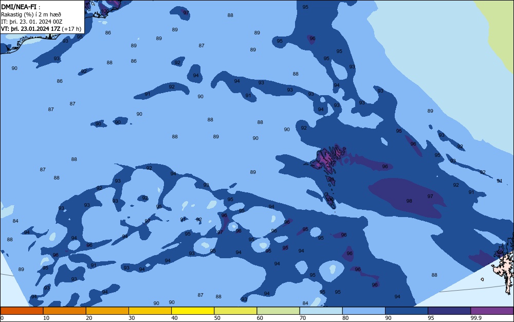Viewport: 514px width, 322px height.
Task: Click the legend tick label "99.9"
Action: click(475, 318)
